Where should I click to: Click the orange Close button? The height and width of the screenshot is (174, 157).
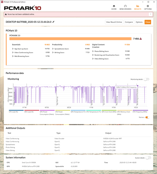pos(148,22)
